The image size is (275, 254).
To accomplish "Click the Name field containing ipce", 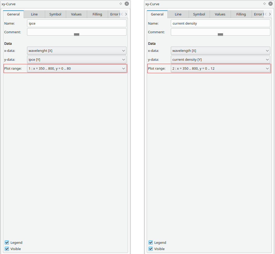I will [x=77, y=23].
